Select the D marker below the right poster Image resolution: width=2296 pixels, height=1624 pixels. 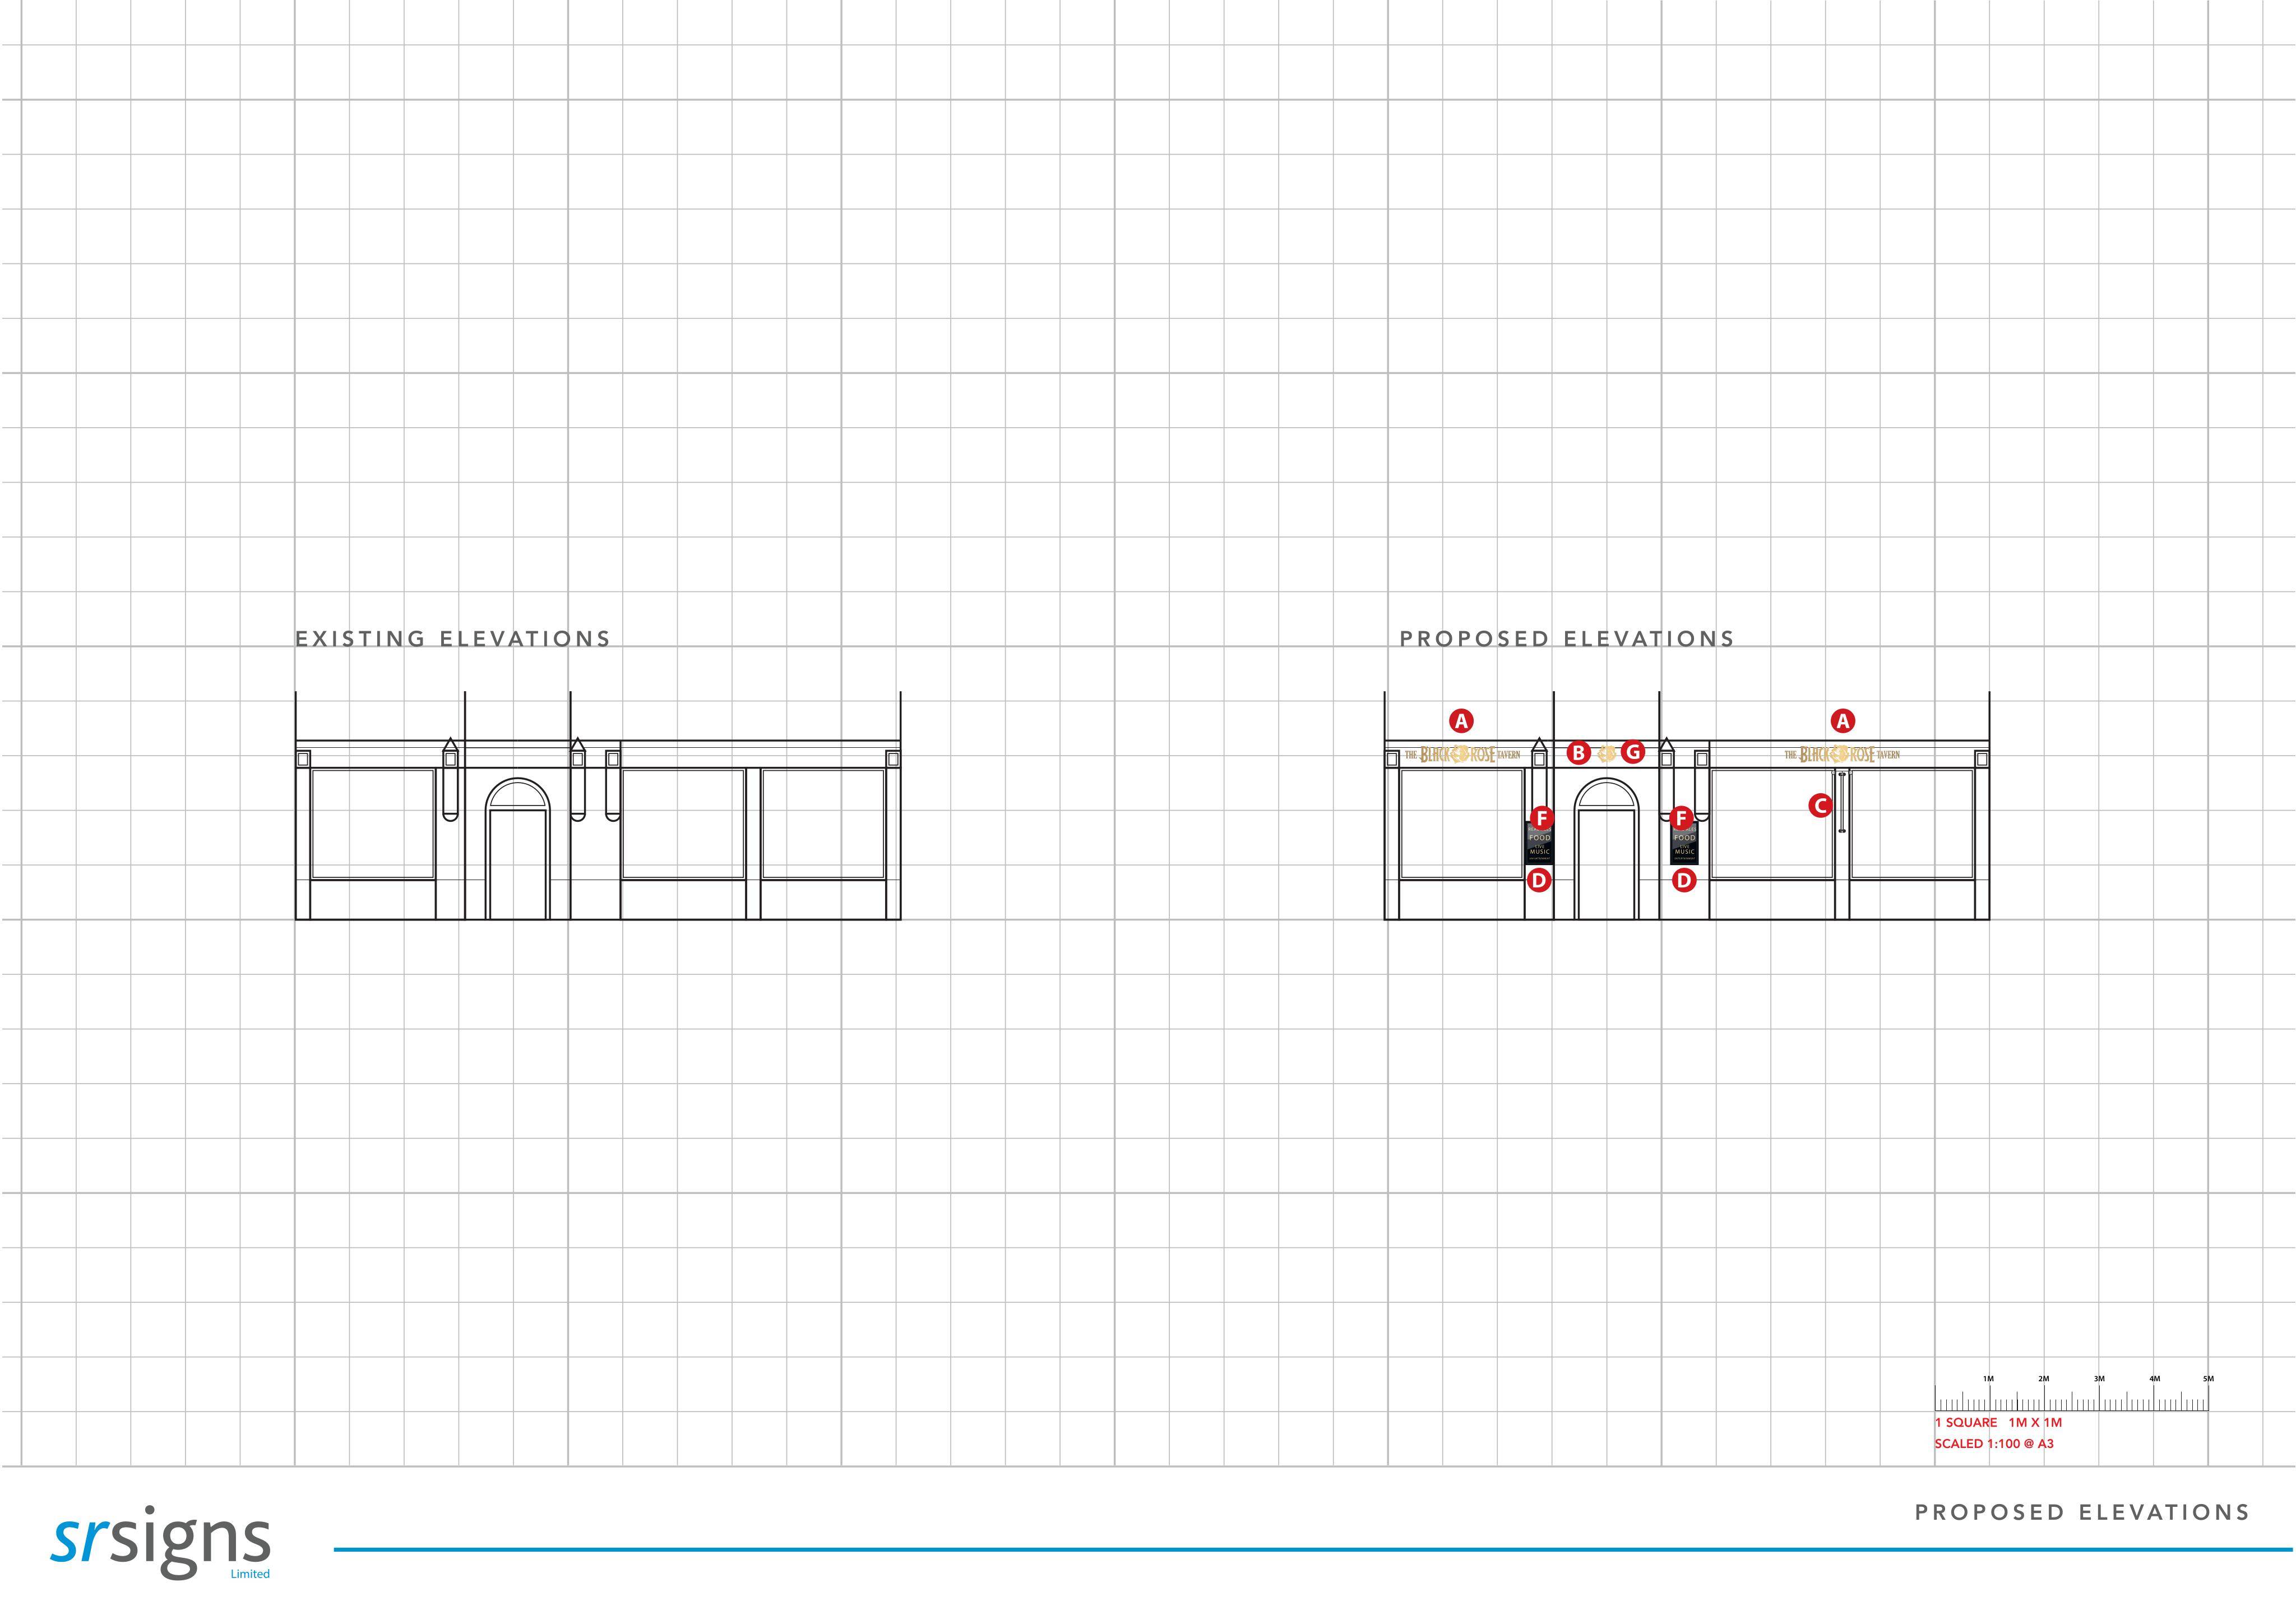pyautogui.click(x=1684, y=880)
